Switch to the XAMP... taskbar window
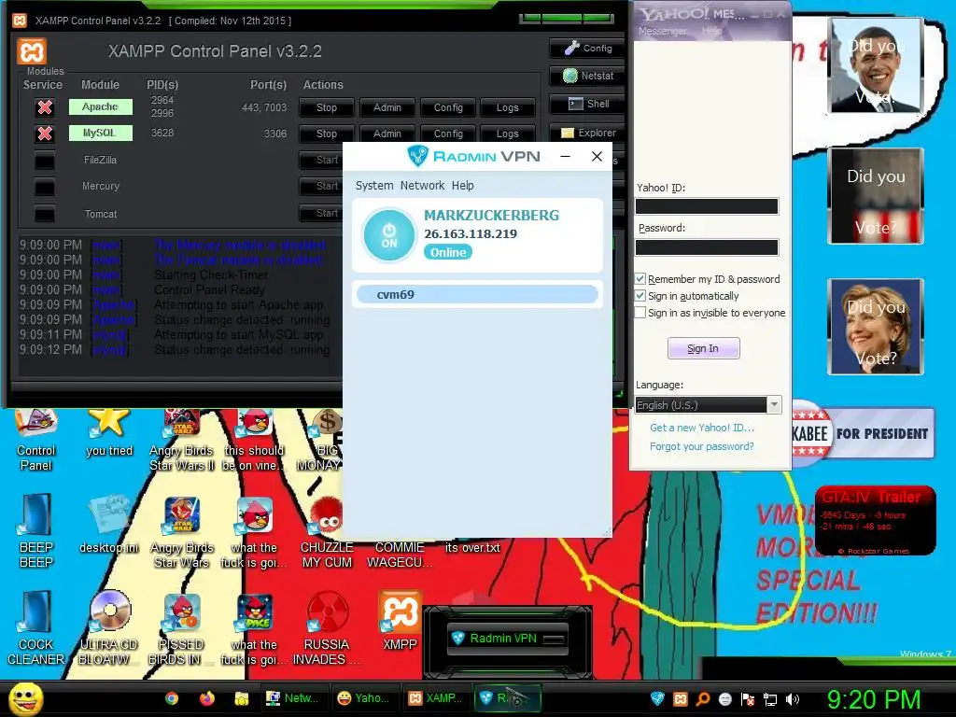Image resolution: width=956 pixels, height=717 pixels. click(x=435, y=698)
